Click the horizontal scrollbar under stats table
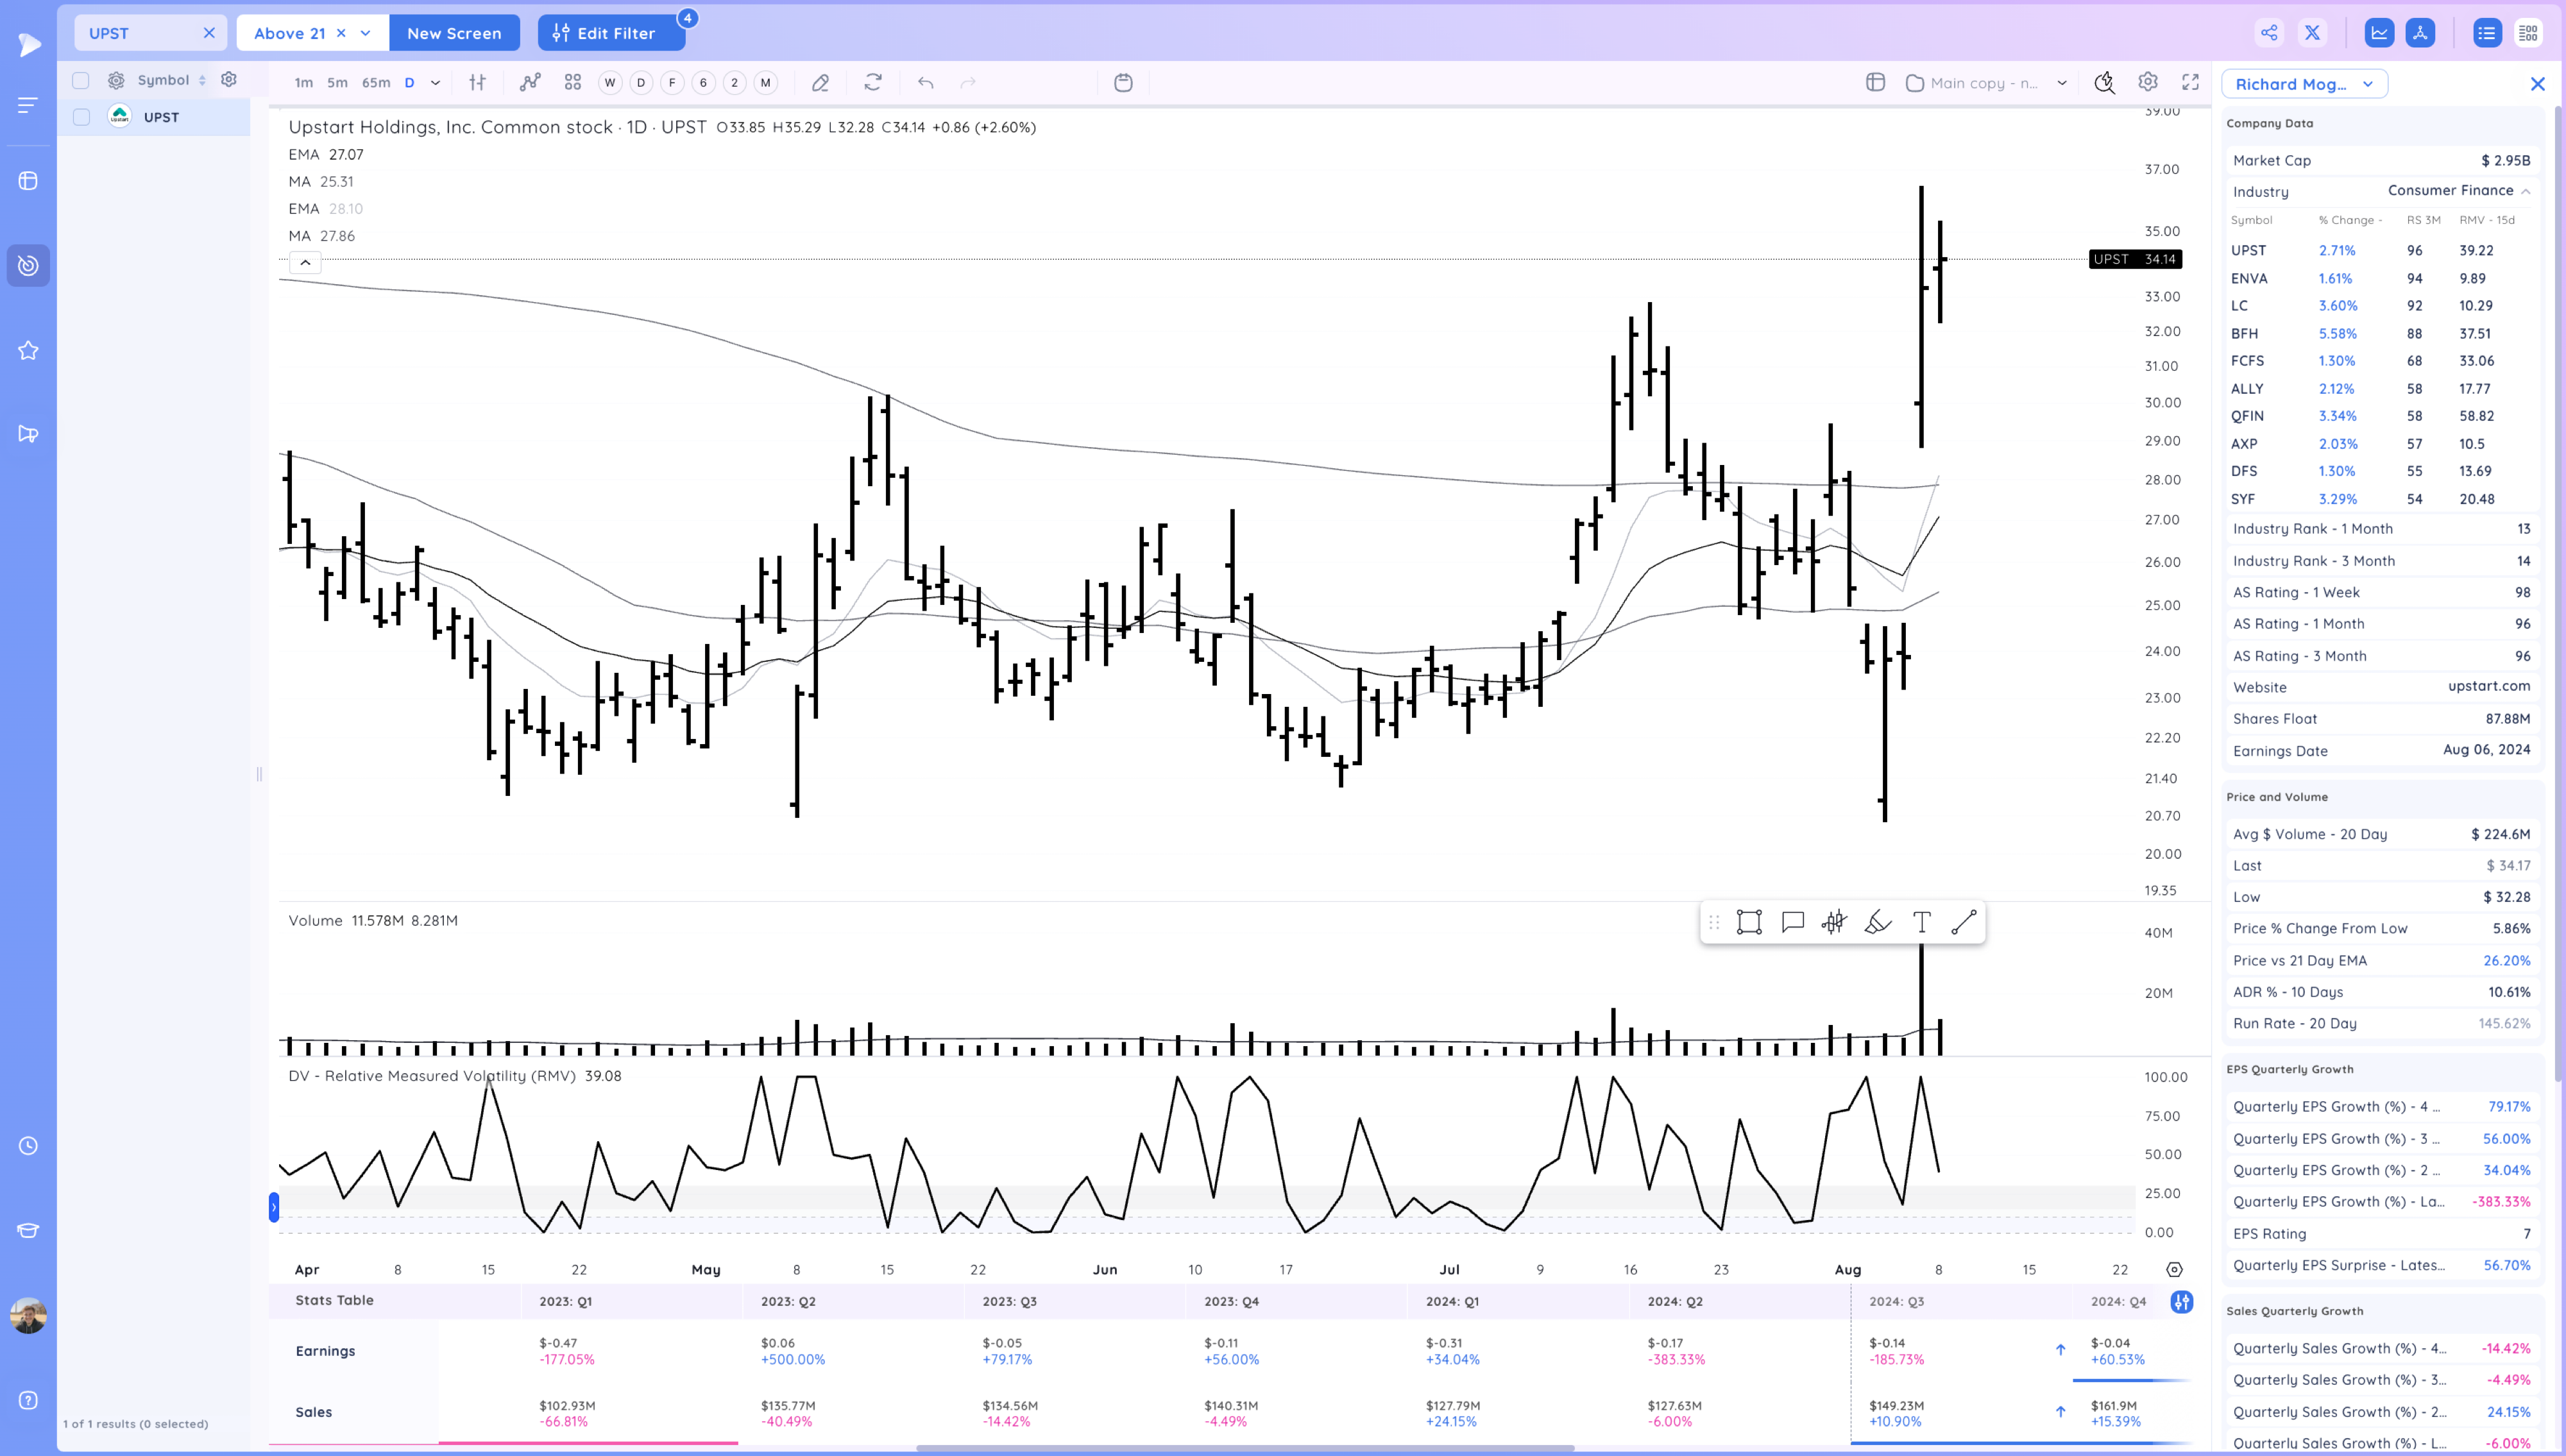 pos(1244,1447)
